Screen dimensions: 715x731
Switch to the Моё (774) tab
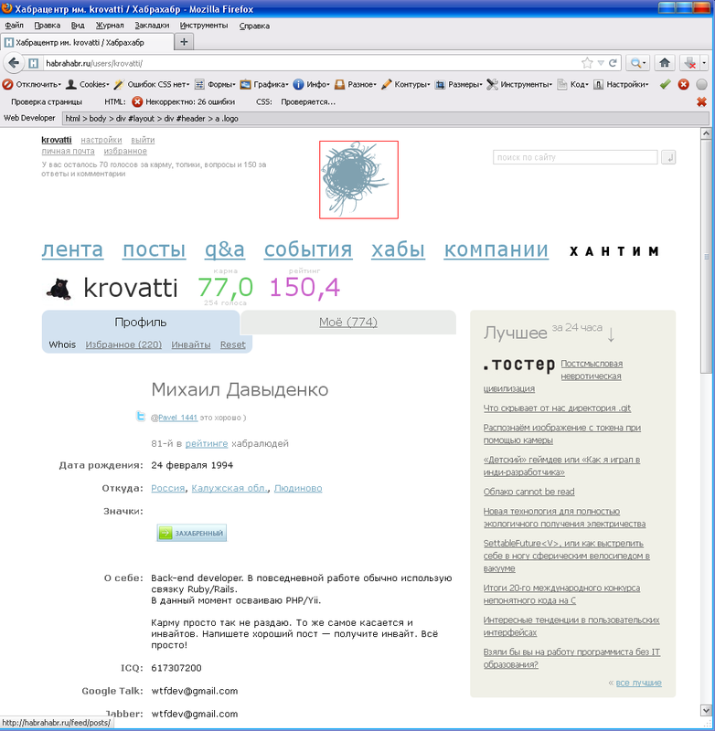[348, 323]
